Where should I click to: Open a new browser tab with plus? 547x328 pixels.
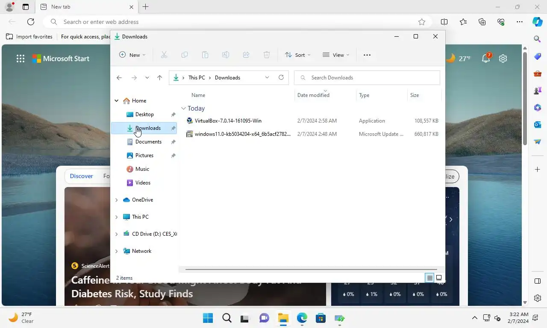(145, 7)
